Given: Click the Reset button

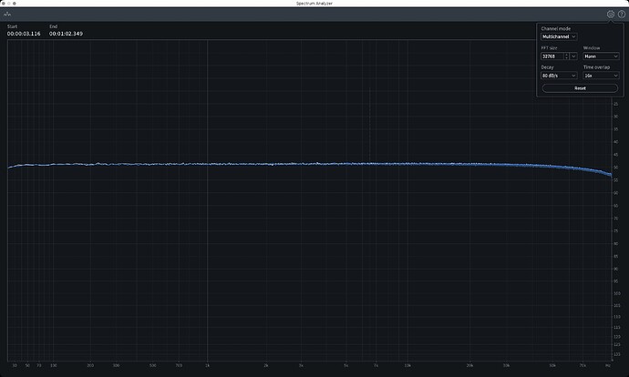Looking at the screenshot, I should [x=580, y=88].
